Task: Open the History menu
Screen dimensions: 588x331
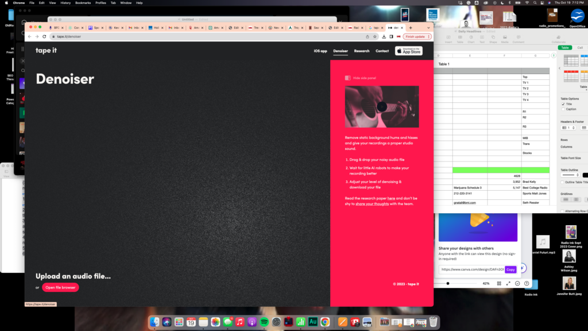Action: coord(65,3)
